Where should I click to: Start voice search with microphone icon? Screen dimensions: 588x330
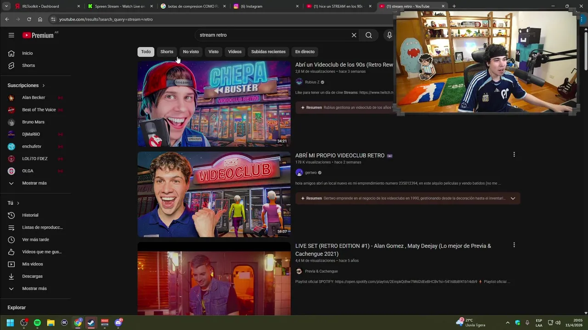pyautogui.click(x=389, y=35)
